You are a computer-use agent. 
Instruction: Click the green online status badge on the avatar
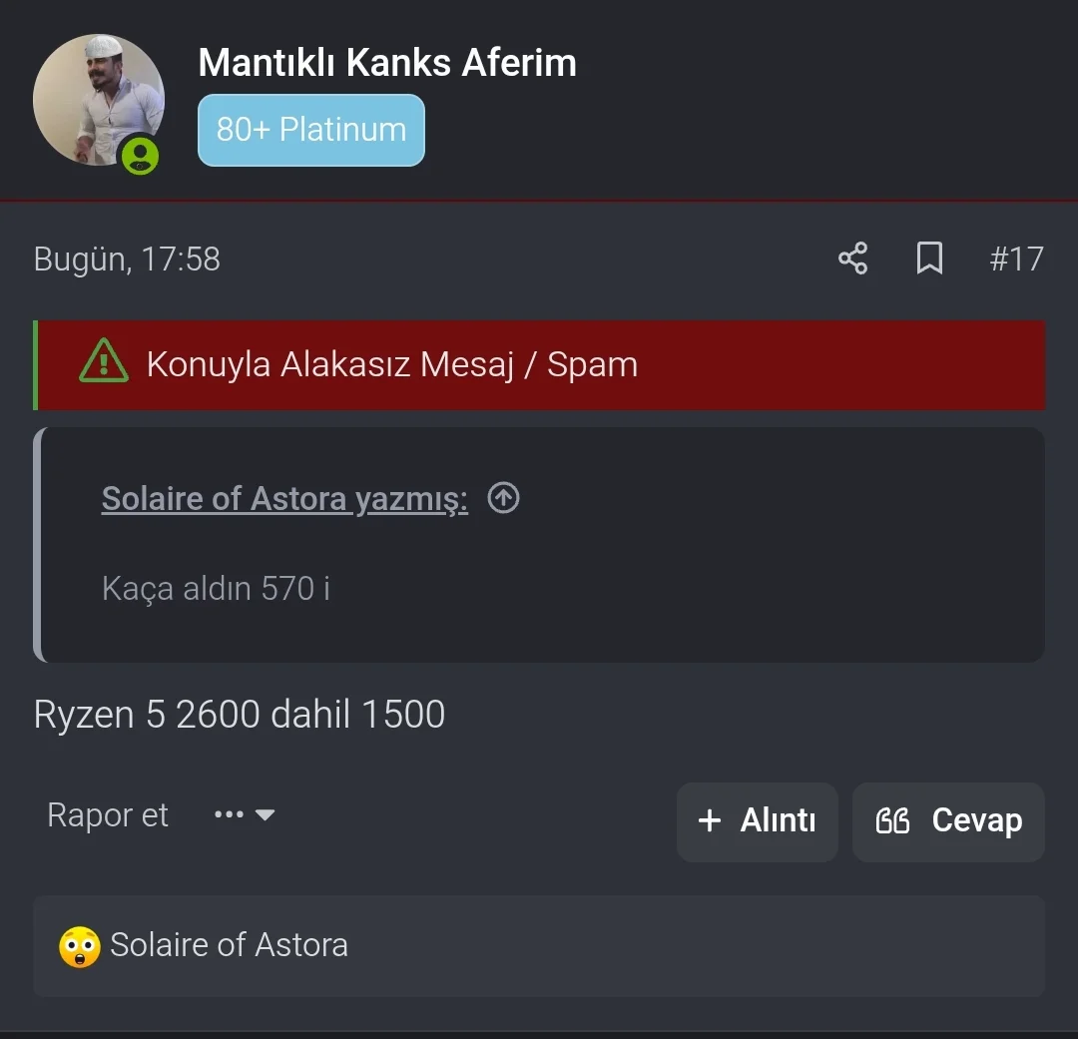point(140,155)
